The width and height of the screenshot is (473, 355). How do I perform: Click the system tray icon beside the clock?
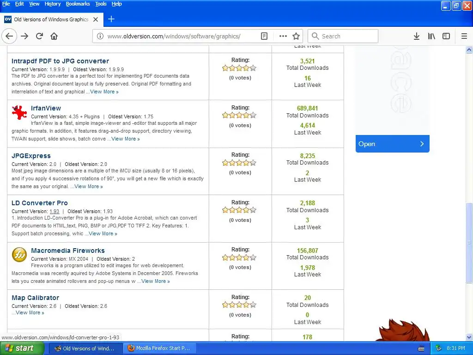[438, 349]
